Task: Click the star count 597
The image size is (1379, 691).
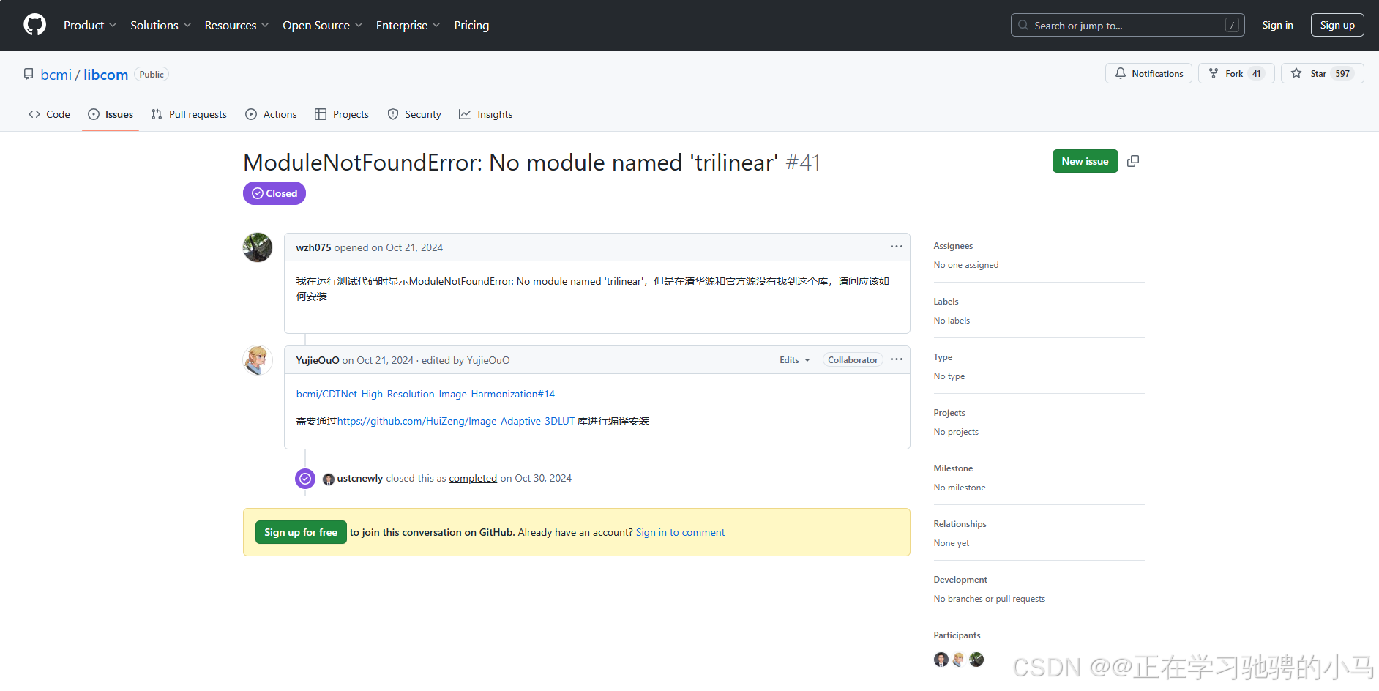Action: (x=1342, y=73)
